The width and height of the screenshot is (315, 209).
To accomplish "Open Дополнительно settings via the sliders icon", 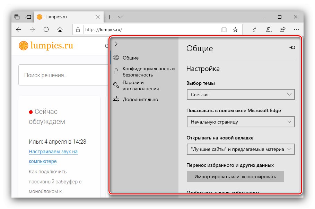I will 116,99.
